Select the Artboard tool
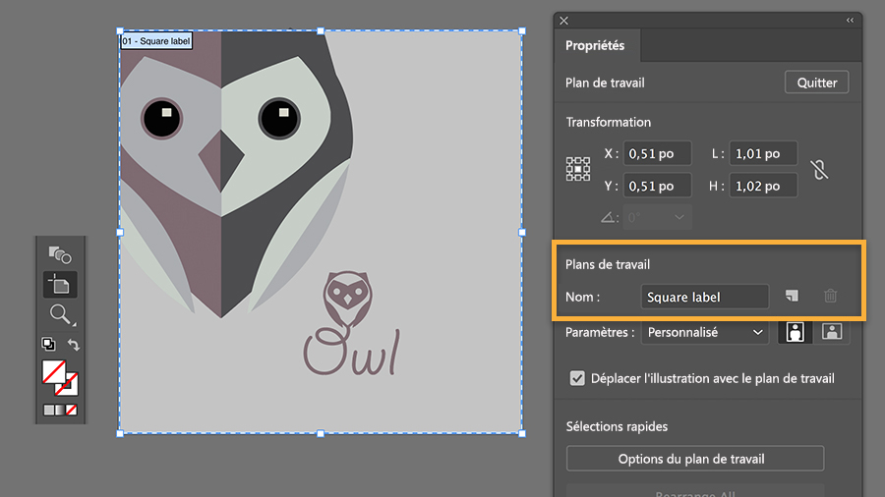This screenshot has width=885, height=497. coord(60,285)
